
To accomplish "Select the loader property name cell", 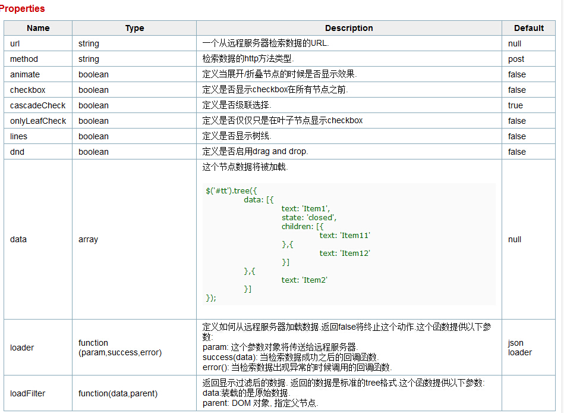I will pyautogui.click(x=38, y=348).
